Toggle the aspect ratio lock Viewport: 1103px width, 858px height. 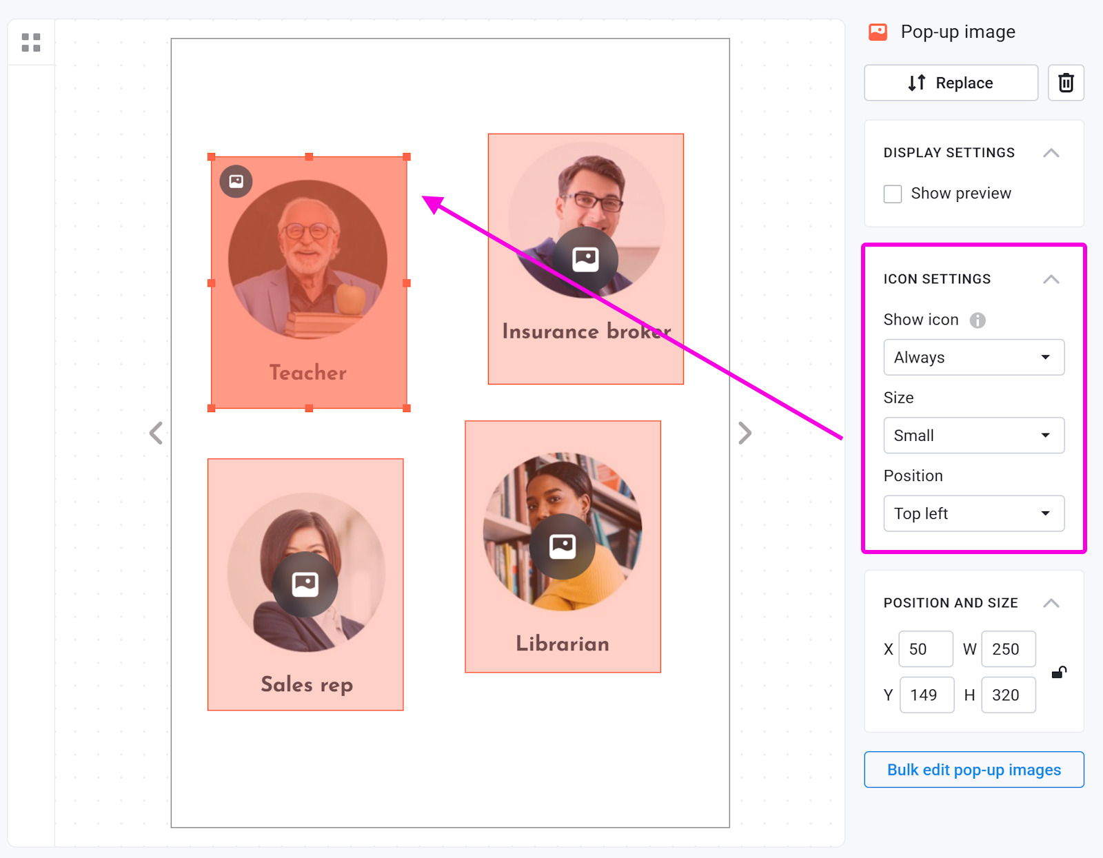(1058, 671)
